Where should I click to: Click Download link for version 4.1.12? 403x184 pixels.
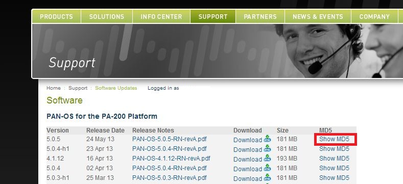coord(248,160)
